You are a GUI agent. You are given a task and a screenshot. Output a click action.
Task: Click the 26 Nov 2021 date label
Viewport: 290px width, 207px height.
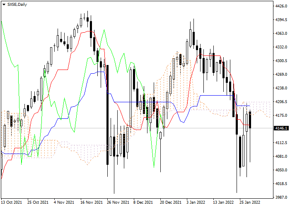click(118, 202)
